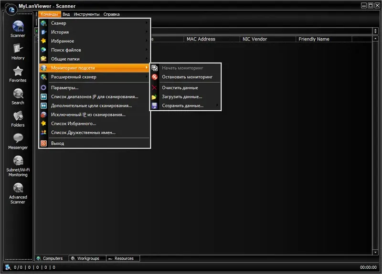Click the Сохранить данные floppy disk icon
Viewport: 382px width, 274px height.
click(x=154, y=105)
